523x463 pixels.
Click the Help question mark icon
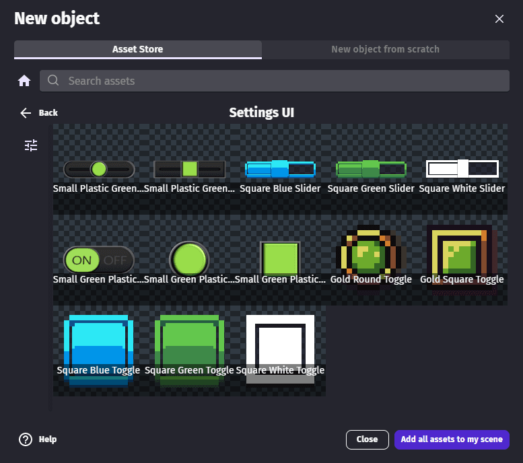point(26,439)
